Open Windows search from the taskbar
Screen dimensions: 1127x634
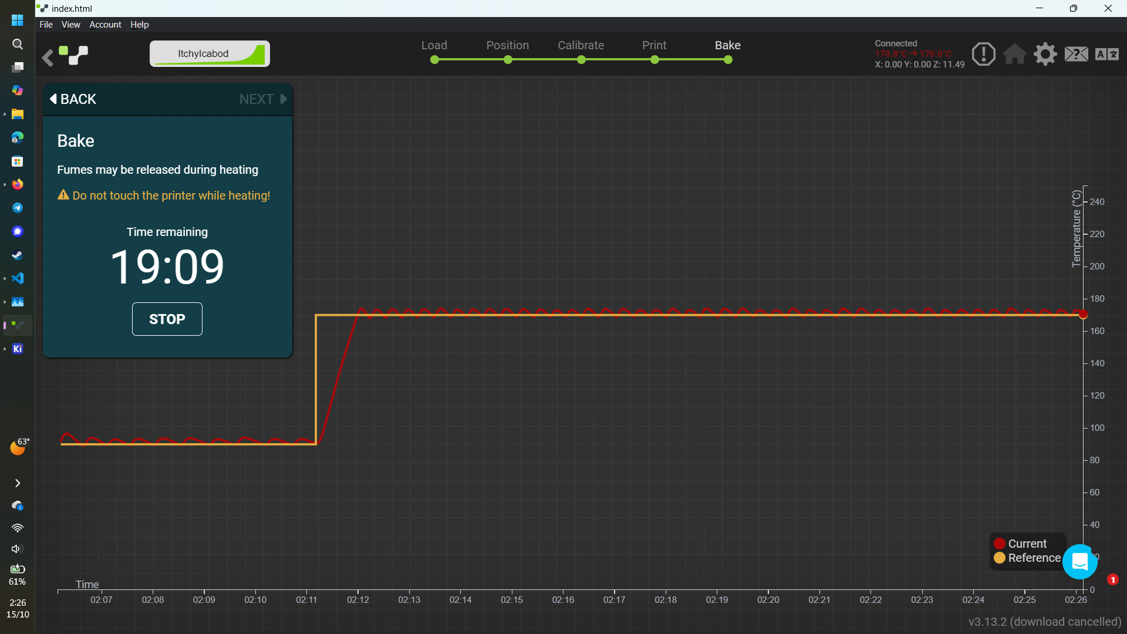tap(18, 44)
